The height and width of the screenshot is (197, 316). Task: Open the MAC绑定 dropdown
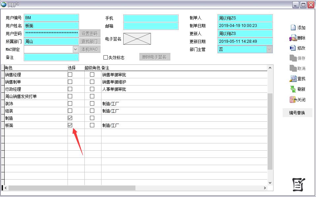tap(76, 49)
